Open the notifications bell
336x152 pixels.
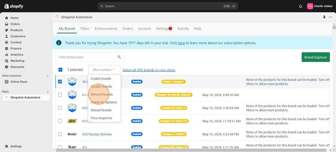[300, 6]
